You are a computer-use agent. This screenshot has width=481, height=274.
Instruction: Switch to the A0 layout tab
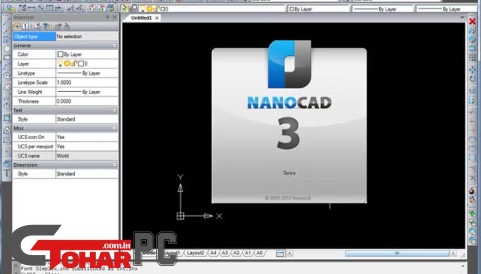[259, 253]
